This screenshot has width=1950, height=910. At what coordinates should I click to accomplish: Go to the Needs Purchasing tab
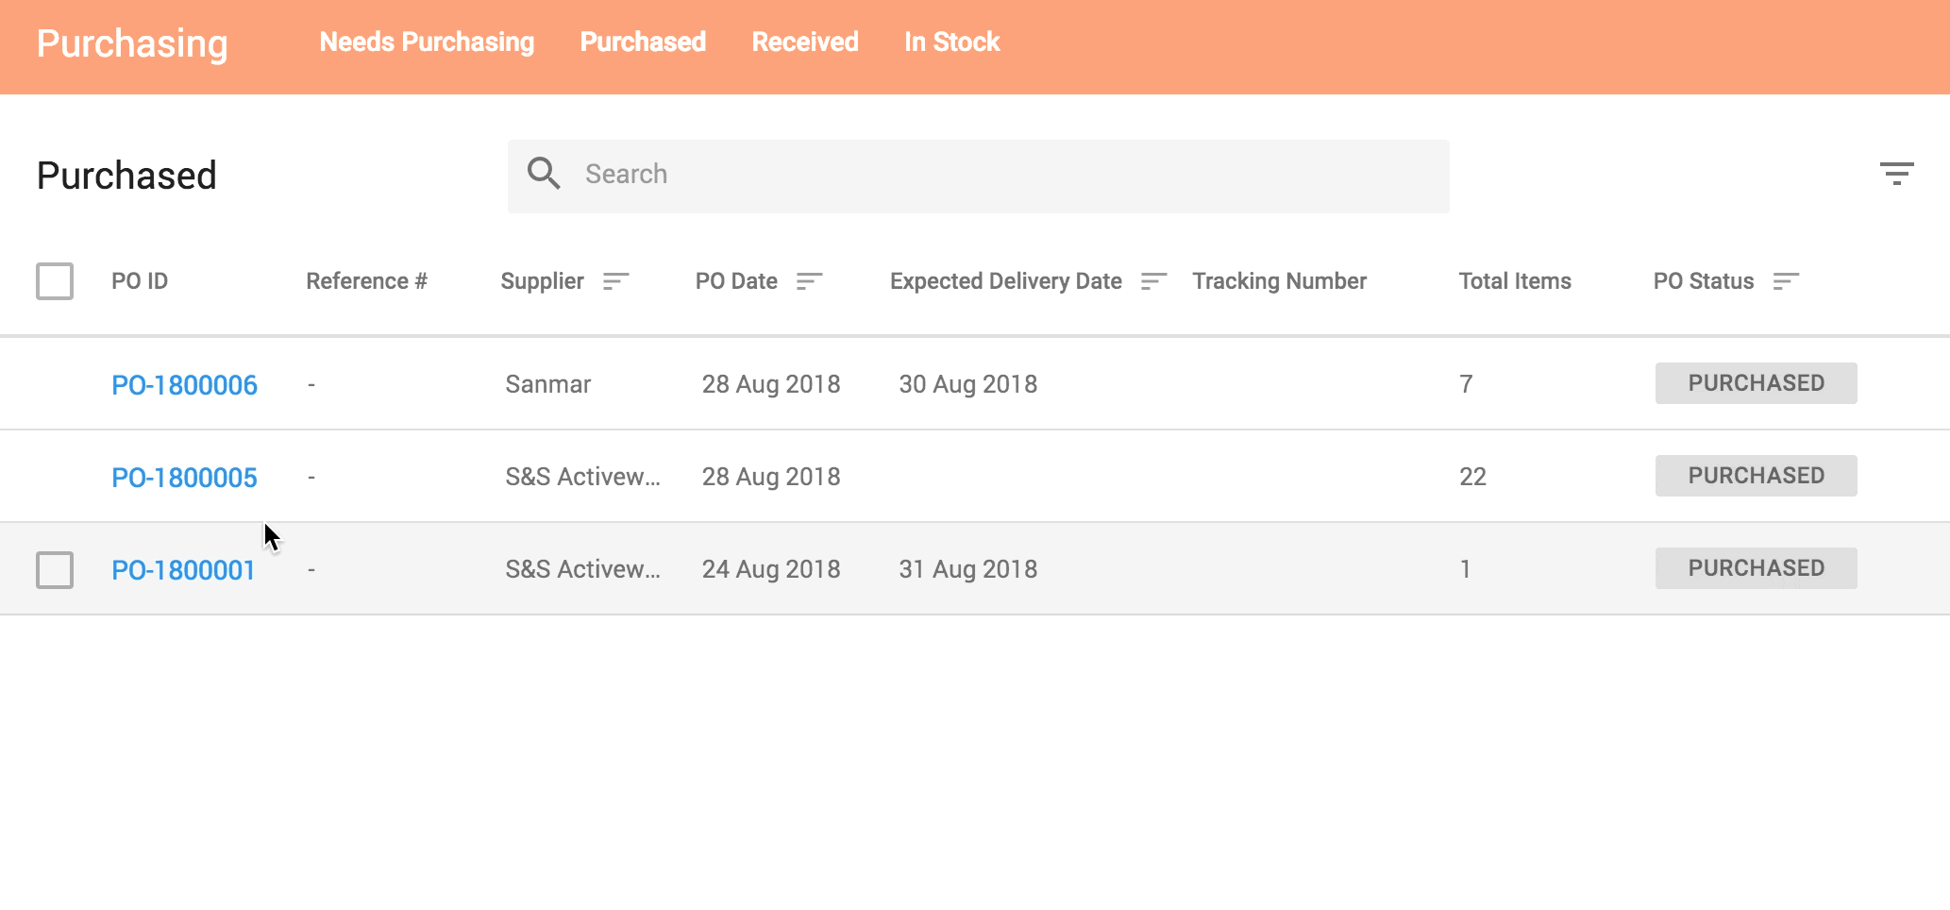pyautogui.click(x=427, y=42)
